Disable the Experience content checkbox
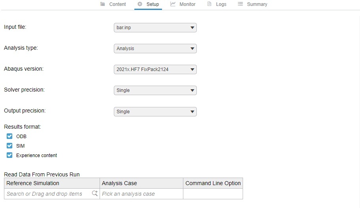Image resolution: width=360 pixels, height=208 pixels. point(9,156)
